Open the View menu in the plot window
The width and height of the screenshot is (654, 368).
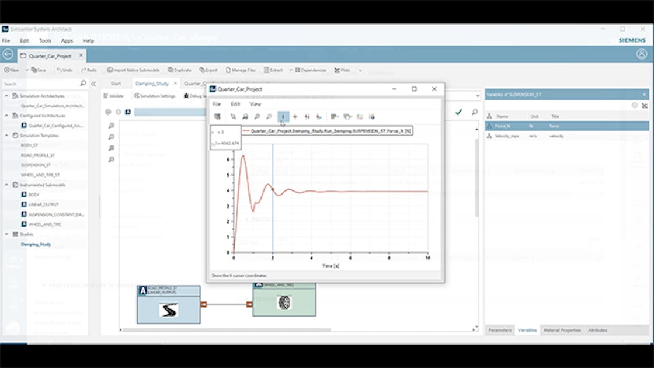(255, 104)
